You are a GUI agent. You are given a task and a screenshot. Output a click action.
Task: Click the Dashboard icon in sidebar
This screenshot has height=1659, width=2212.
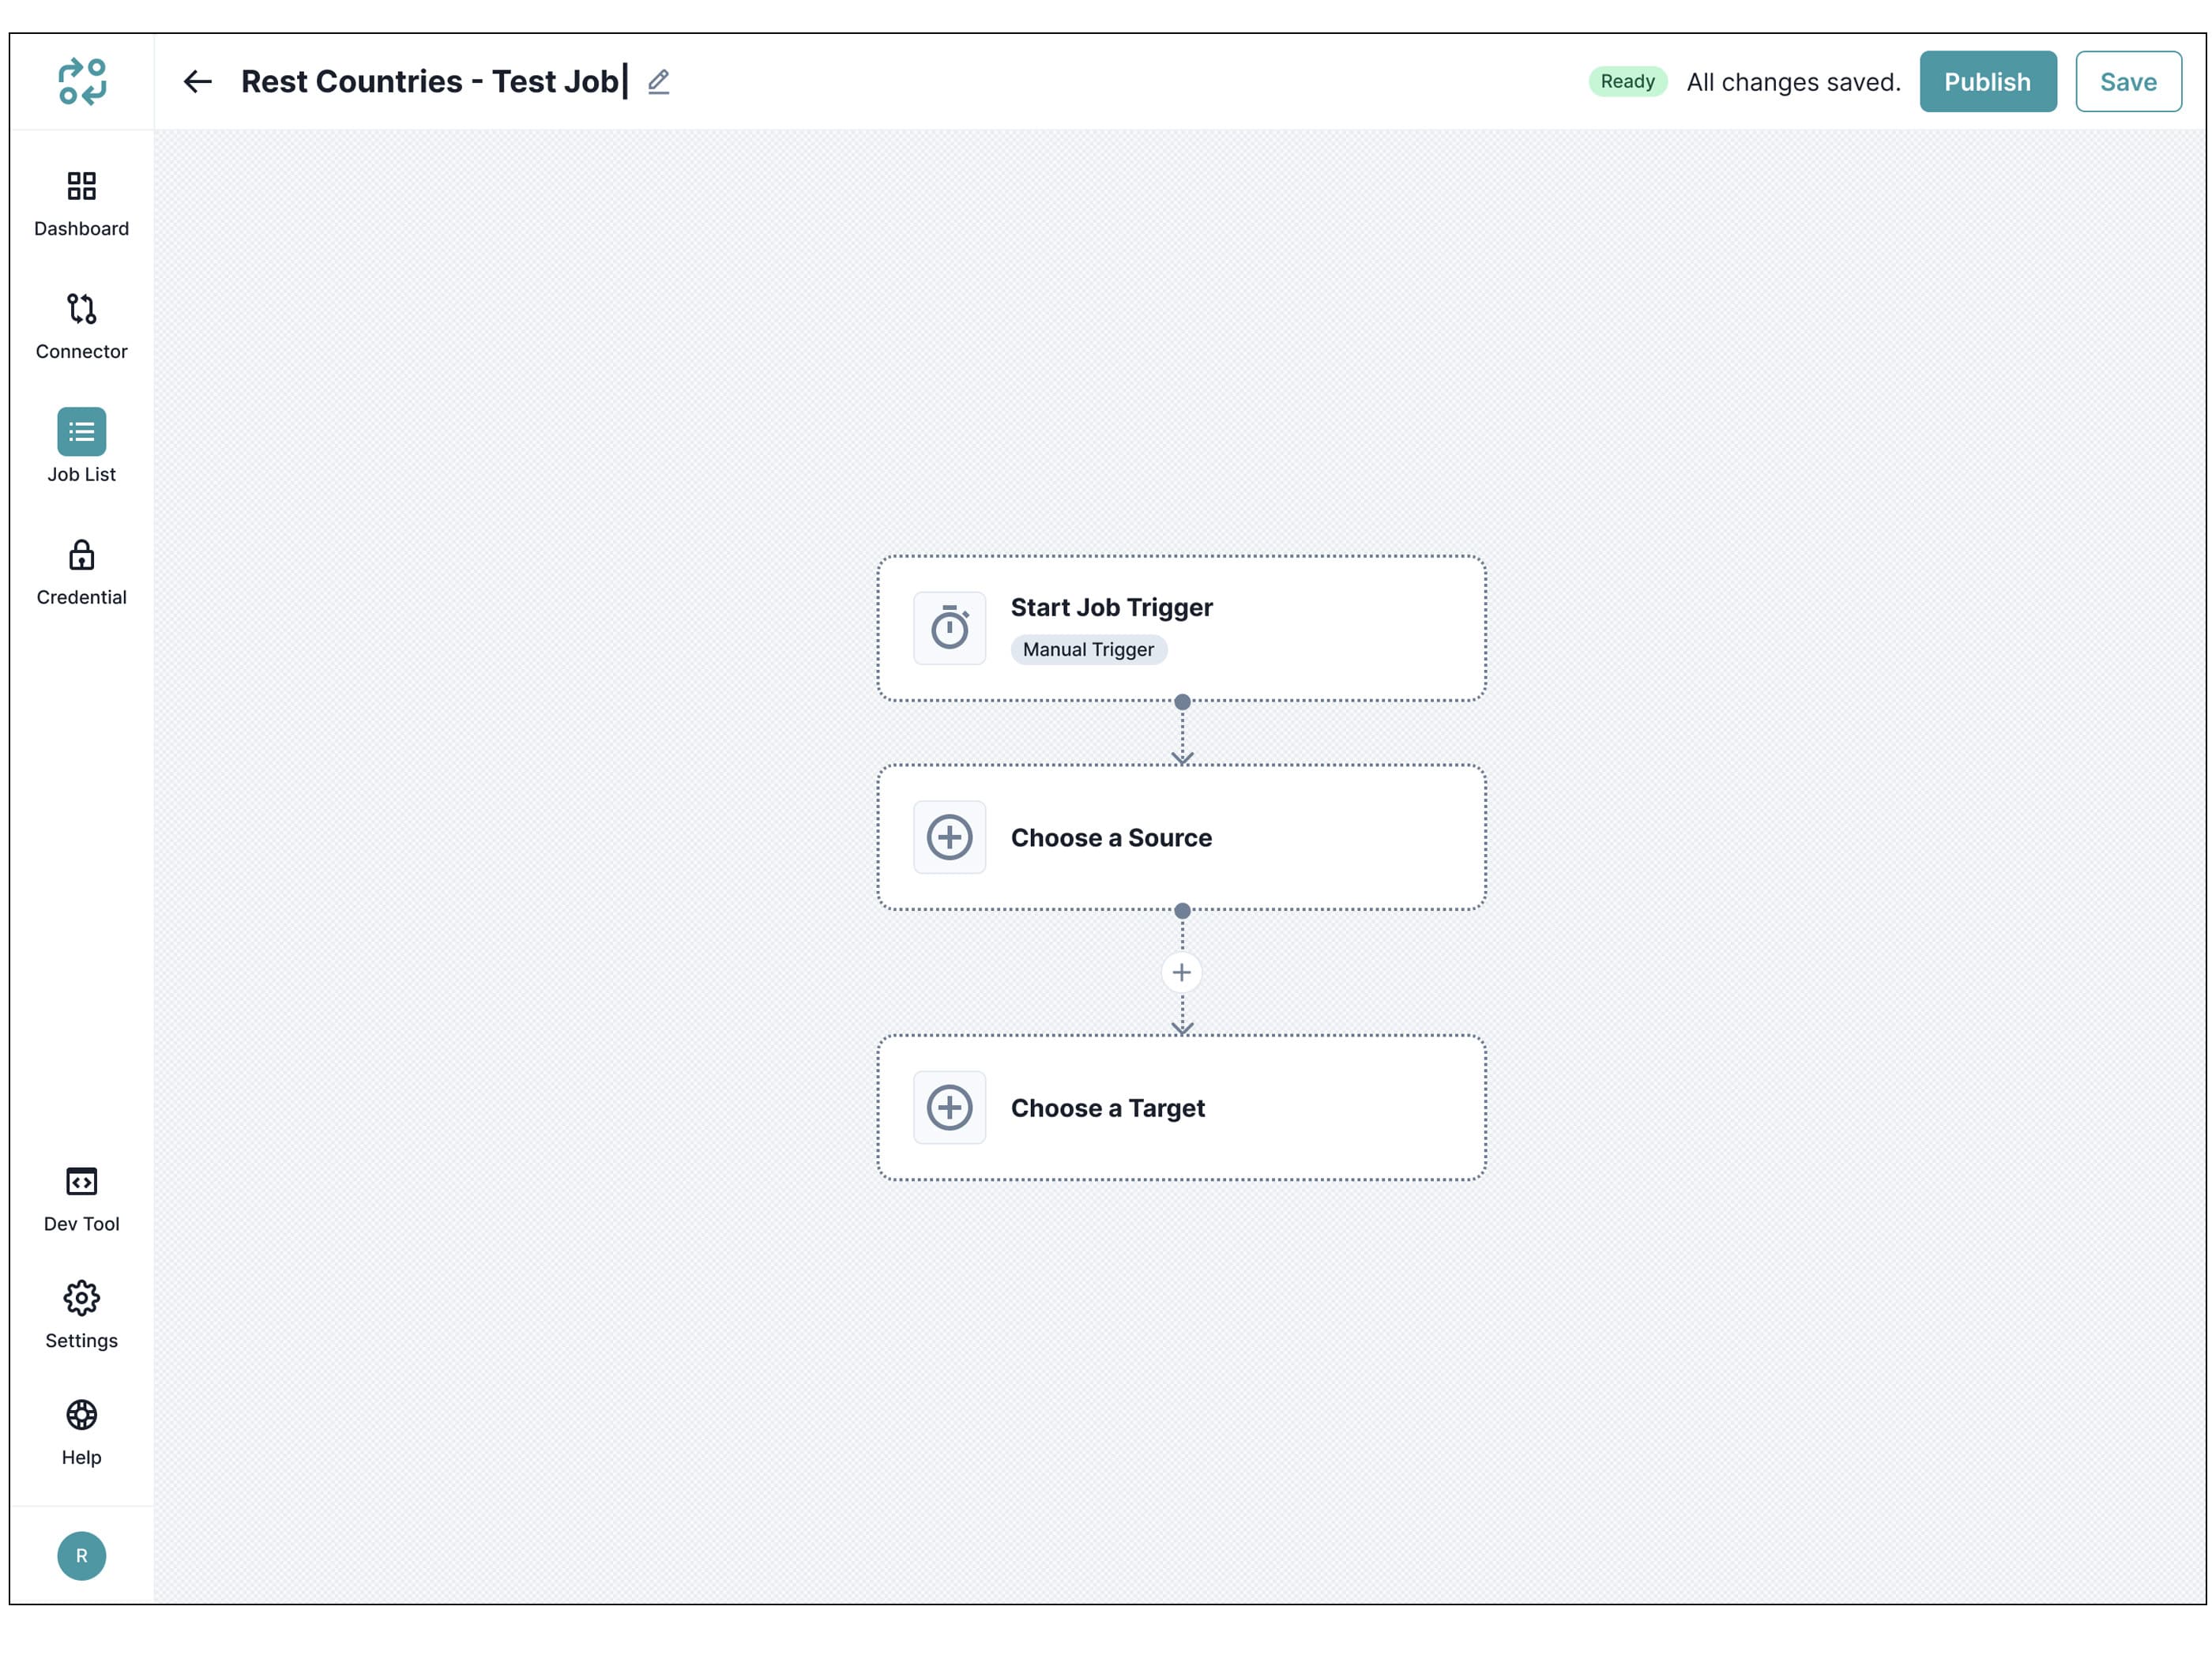(x=82, y=185)
